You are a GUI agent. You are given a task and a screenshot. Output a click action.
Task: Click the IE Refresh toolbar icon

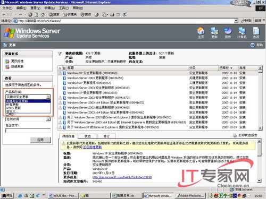36,14
